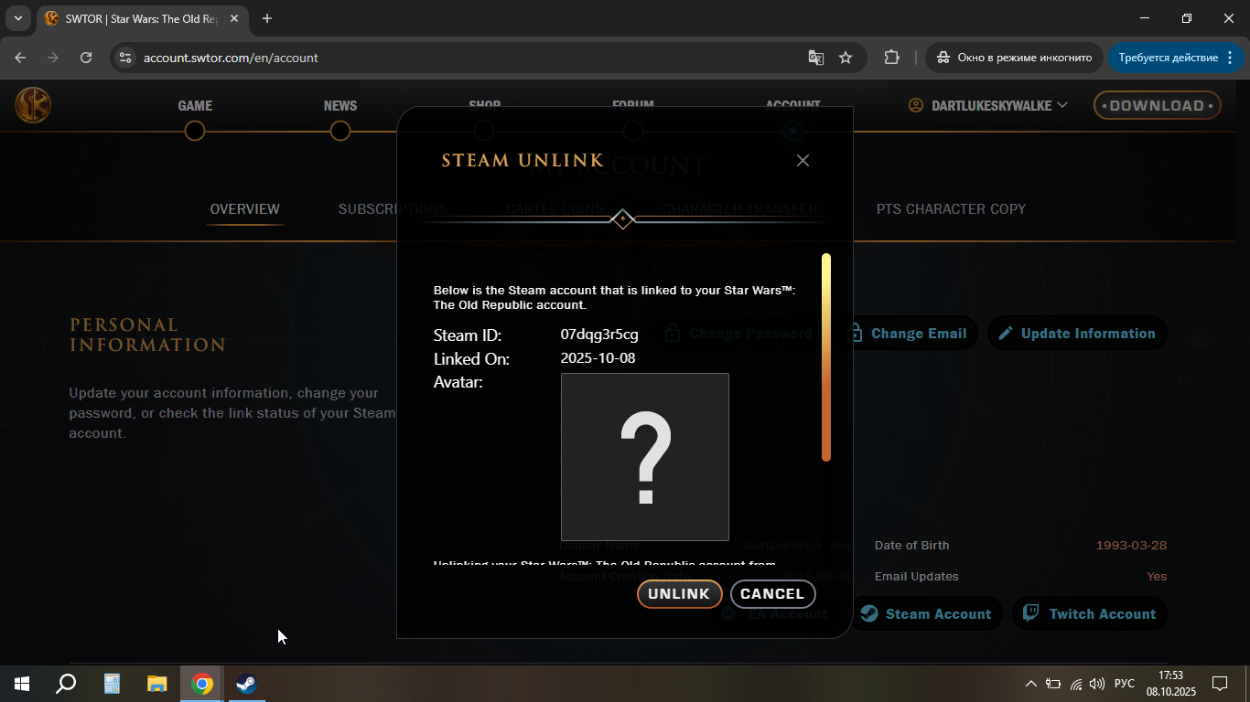Confirm with the UNLINK button
The height and width of the screenshot is (702, 1250).
679,594
